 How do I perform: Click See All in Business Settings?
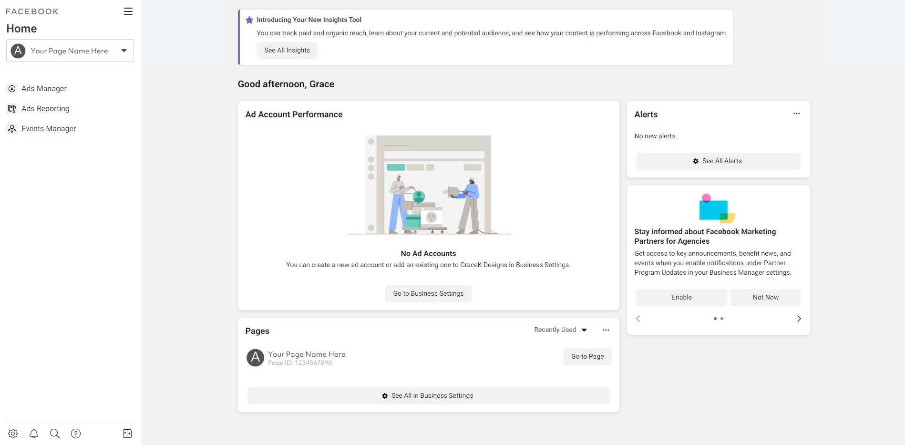(x=428, y=396)
